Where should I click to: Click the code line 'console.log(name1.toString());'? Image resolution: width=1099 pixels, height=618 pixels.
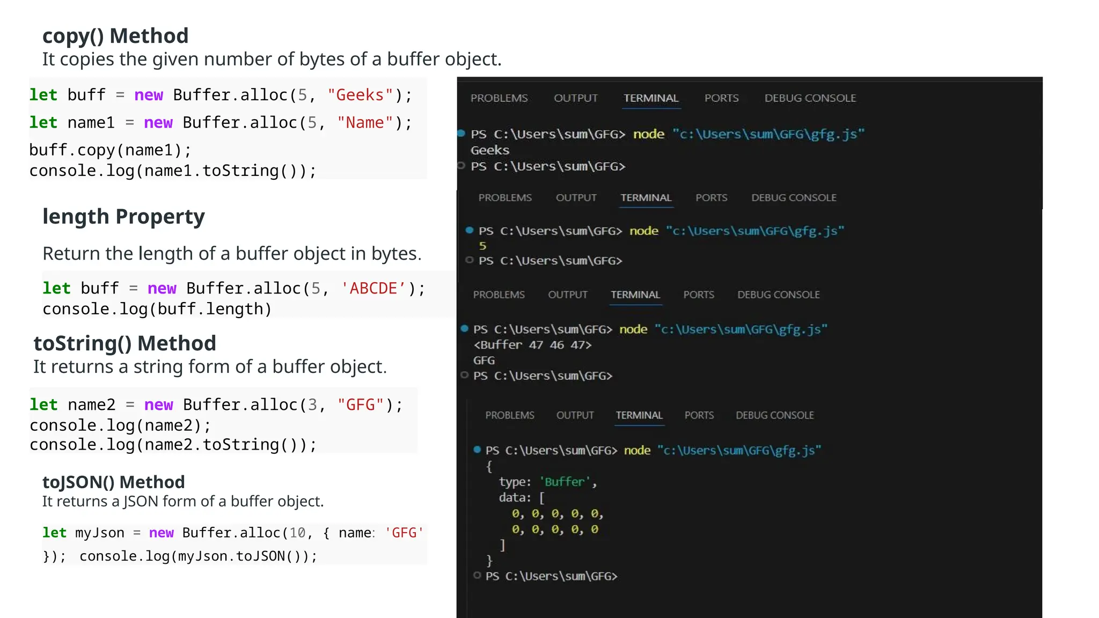173,171
